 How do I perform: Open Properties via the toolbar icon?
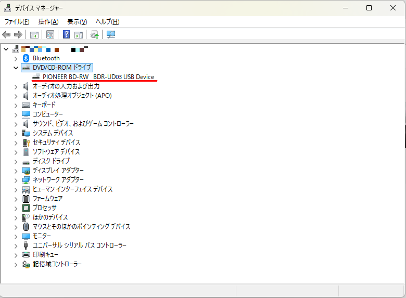[x=50, y=34]
